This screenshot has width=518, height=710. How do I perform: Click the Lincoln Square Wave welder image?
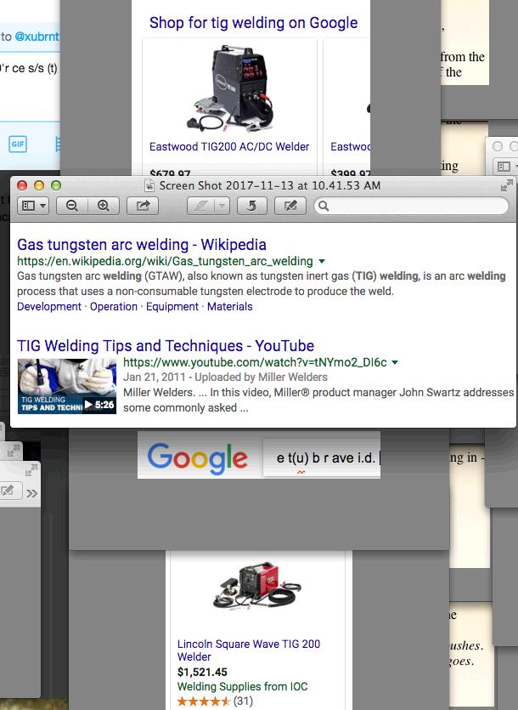(x=256, y=586)
